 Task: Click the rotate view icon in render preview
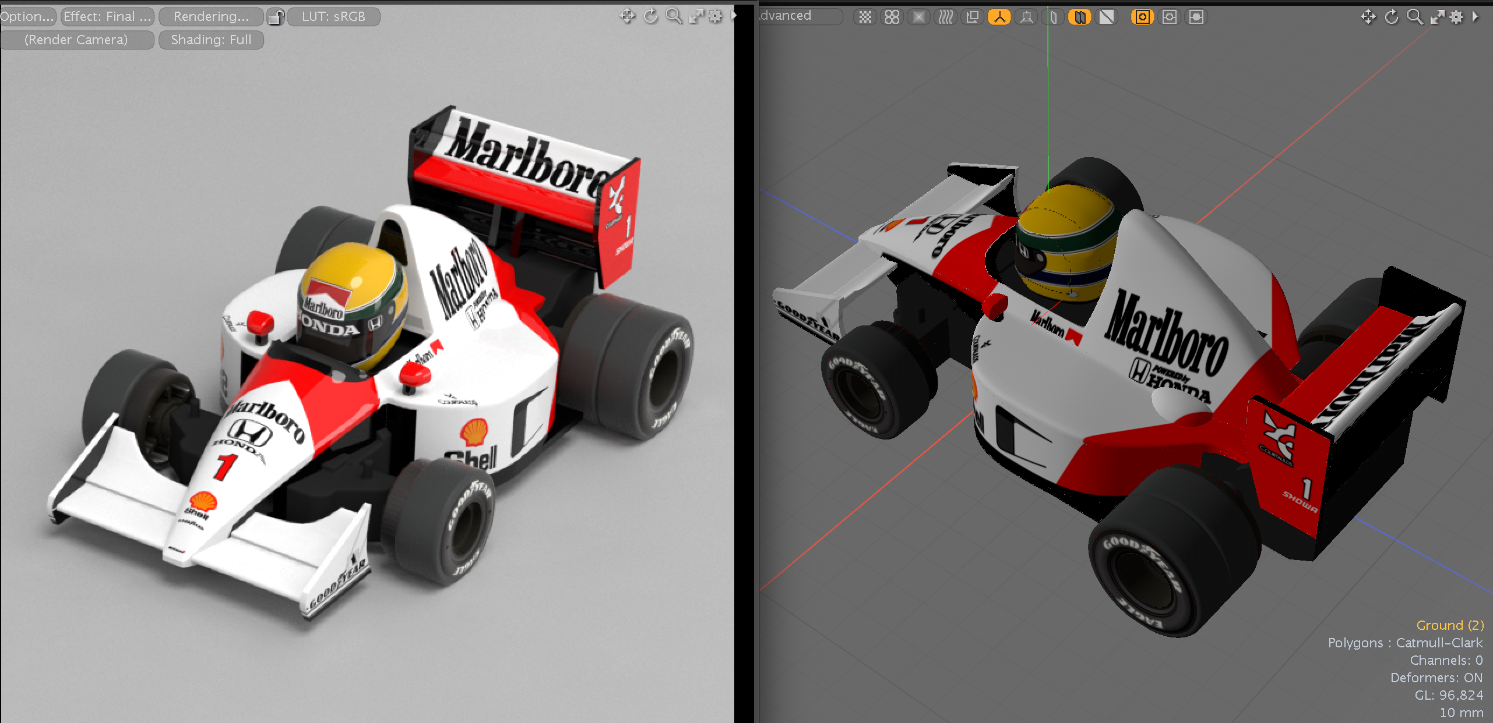coord(651,16)
